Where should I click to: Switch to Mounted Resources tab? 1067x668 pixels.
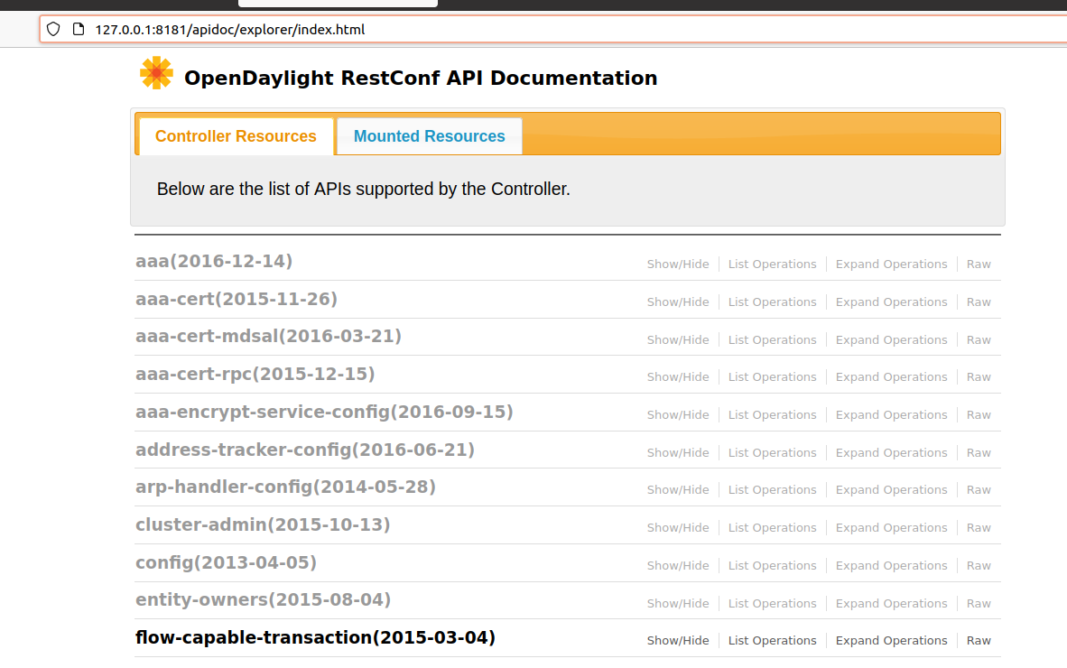click(x=430, y=136)
